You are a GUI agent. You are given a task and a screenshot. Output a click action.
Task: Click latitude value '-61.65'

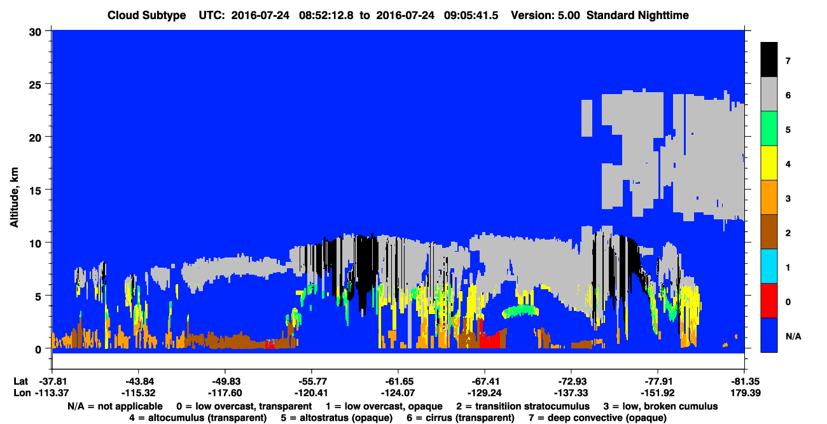click(398, 381)
